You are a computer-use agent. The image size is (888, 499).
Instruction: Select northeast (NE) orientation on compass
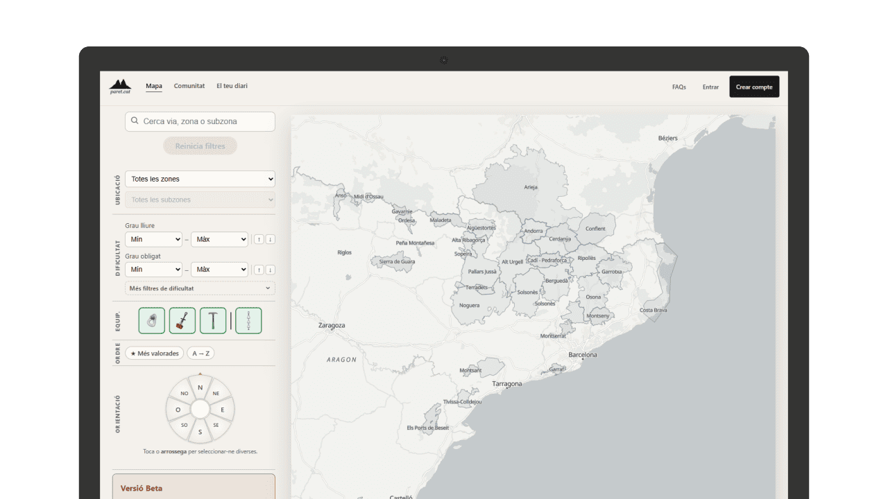point(216,393)
